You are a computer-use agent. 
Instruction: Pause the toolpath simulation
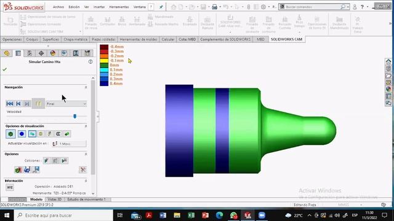coord(38,104)
